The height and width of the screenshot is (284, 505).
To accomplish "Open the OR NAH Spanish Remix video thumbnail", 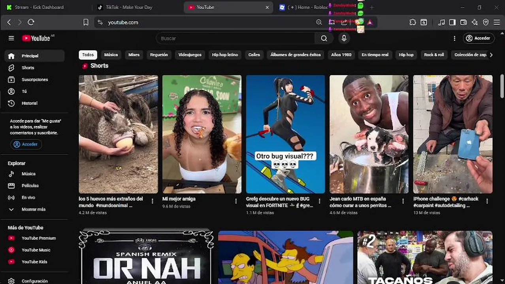I will [x=146, y=257].
